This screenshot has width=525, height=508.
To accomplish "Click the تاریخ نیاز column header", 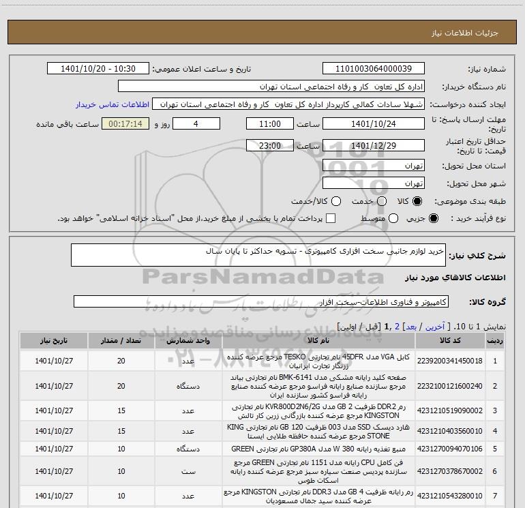I will (x=54, y=341).
